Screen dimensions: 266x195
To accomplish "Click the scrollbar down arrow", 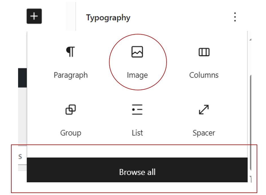I will point(250,177).
